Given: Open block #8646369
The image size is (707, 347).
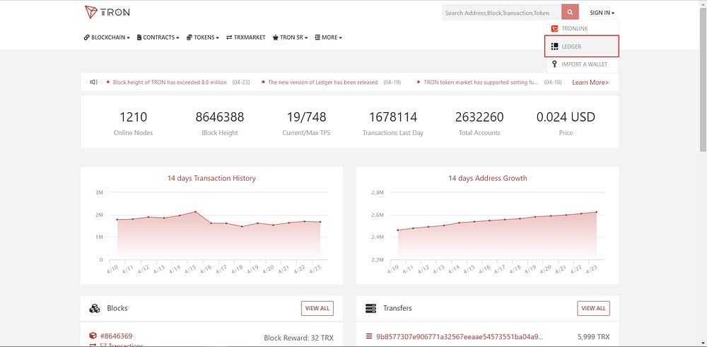Looking at the screenshot, I should click(117, 336).
